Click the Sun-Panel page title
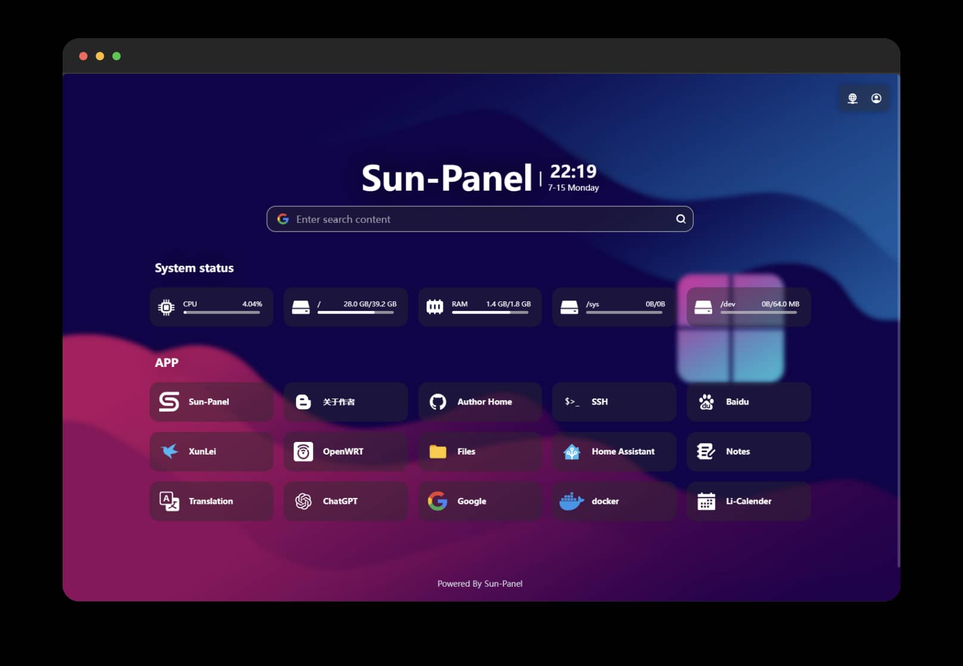The width and height of the screenshot is (963, 666). [x=447, y=178]
